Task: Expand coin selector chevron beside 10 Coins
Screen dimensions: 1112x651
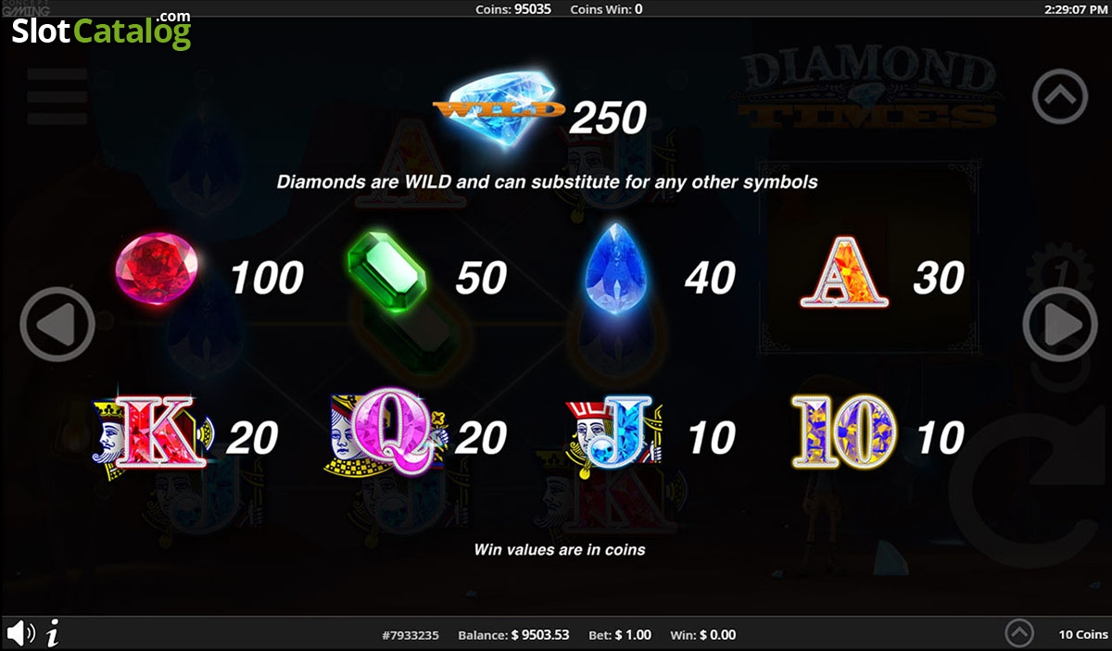Action: 1019,633
